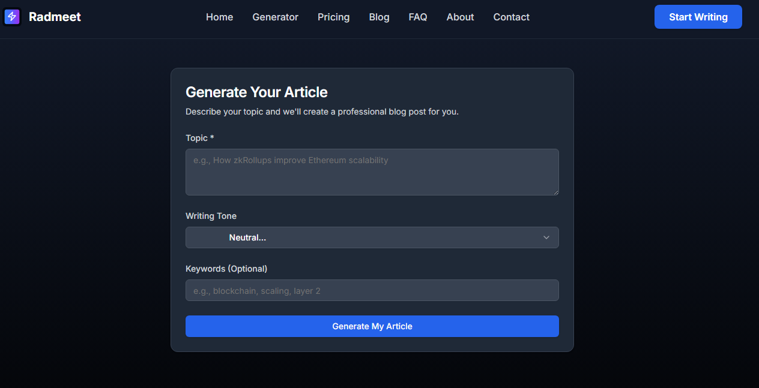Click the Keywords optional input field
Screen dimensions: 759x388
(x=372, y=290)
